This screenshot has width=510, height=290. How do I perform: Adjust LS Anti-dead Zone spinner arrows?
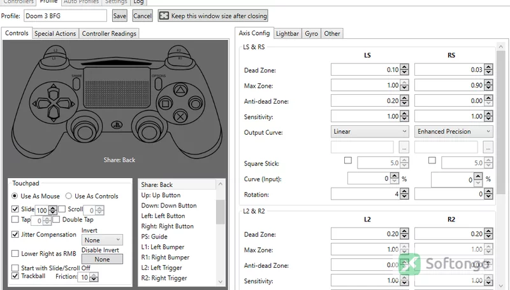pyautogui.click(x=404, y=100)
